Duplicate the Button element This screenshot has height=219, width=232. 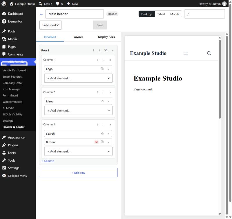click(x=102, y=142)
